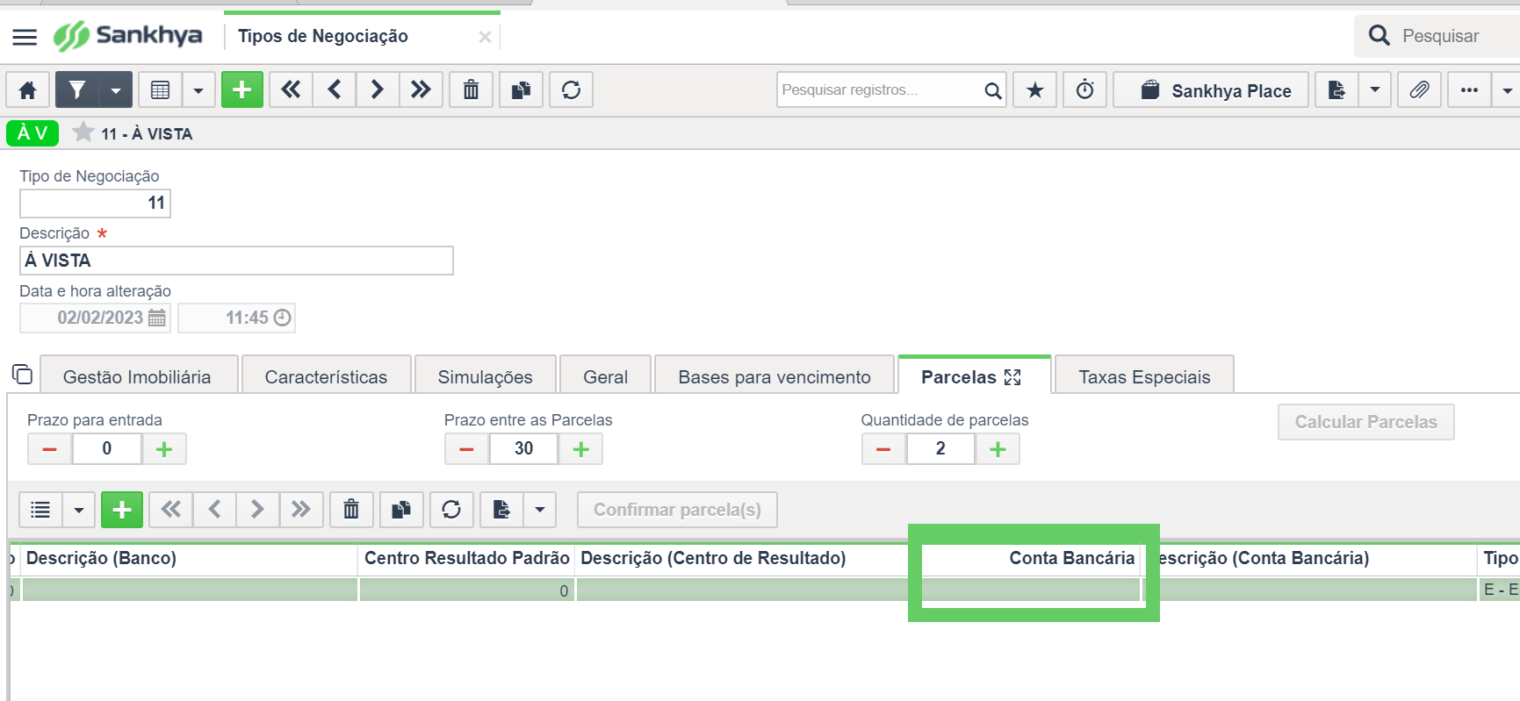The width and height of the screenshot is (1520, 701).
Task: Click the Tipo de Negociação number field
Action: coord(95,204)
